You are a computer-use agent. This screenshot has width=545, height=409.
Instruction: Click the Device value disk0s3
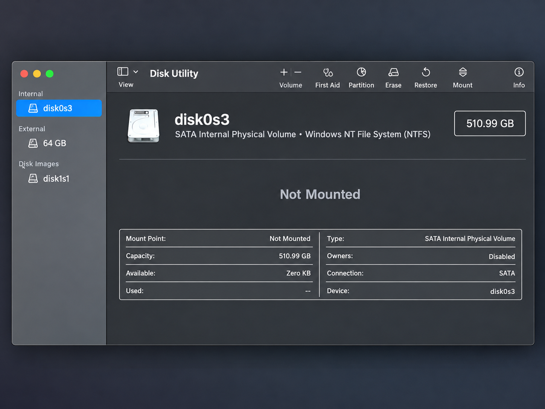(502, 291)
